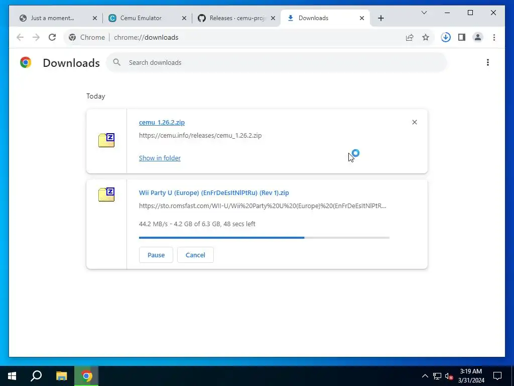Click the cemu.info releases URL text
The image size is (514, 386).
[200, 135]
